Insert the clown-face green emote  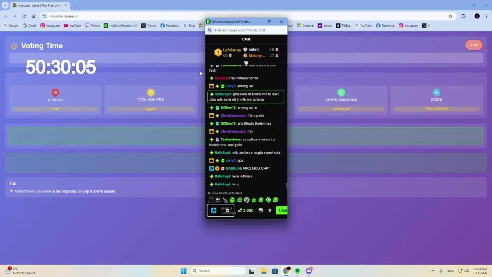(247, 200)
